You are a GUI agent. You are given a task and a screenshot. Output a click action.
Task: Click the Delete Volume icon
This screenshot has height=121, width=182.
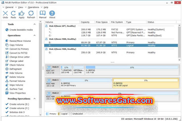point(7,77)
